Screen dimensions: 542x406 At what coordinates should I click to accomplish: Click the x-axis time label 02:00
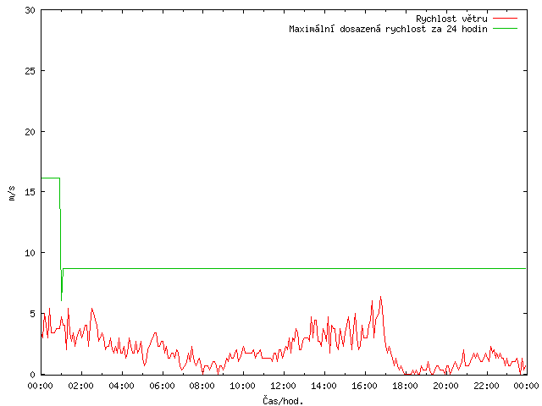[81, 386]
